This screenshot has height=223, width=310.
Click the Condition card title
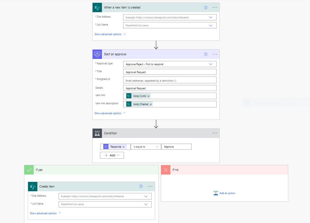point(110,133)
